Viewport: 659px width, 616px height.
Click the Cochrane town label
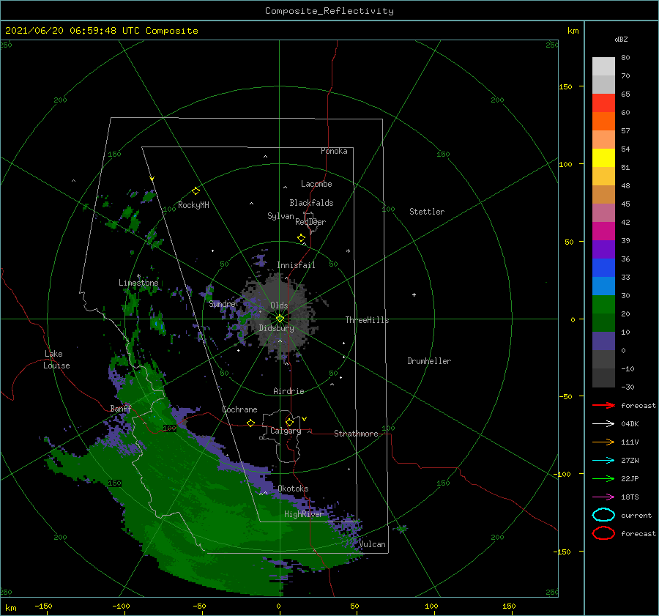point(239,409)
